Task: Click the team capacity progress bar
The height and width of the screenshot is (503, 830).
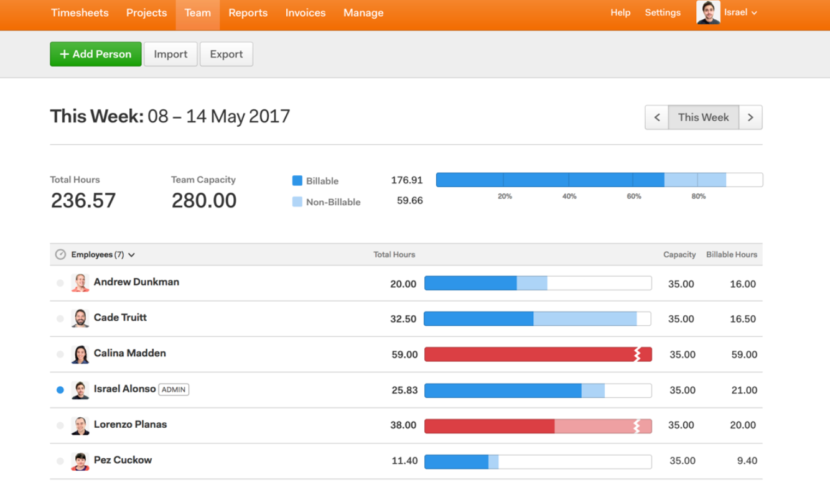Action: 599,180
